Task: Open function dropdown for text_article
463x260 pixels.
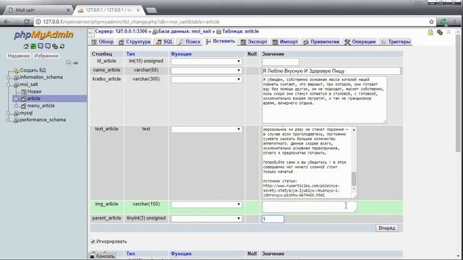Action: pos(206,129)
